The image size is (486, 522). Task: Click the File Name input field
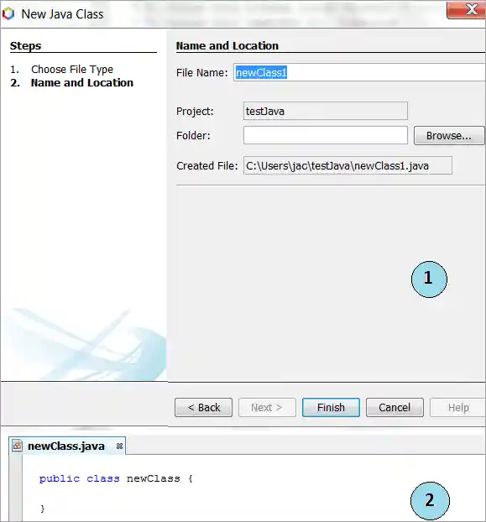[359, 72]
